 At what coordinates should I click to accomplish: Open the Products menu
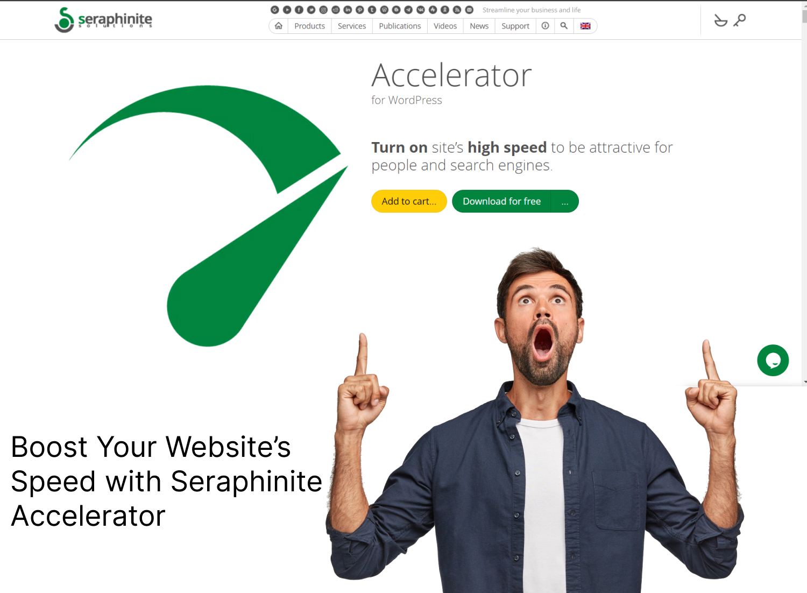pyautogui.click(x=310, y=26)
